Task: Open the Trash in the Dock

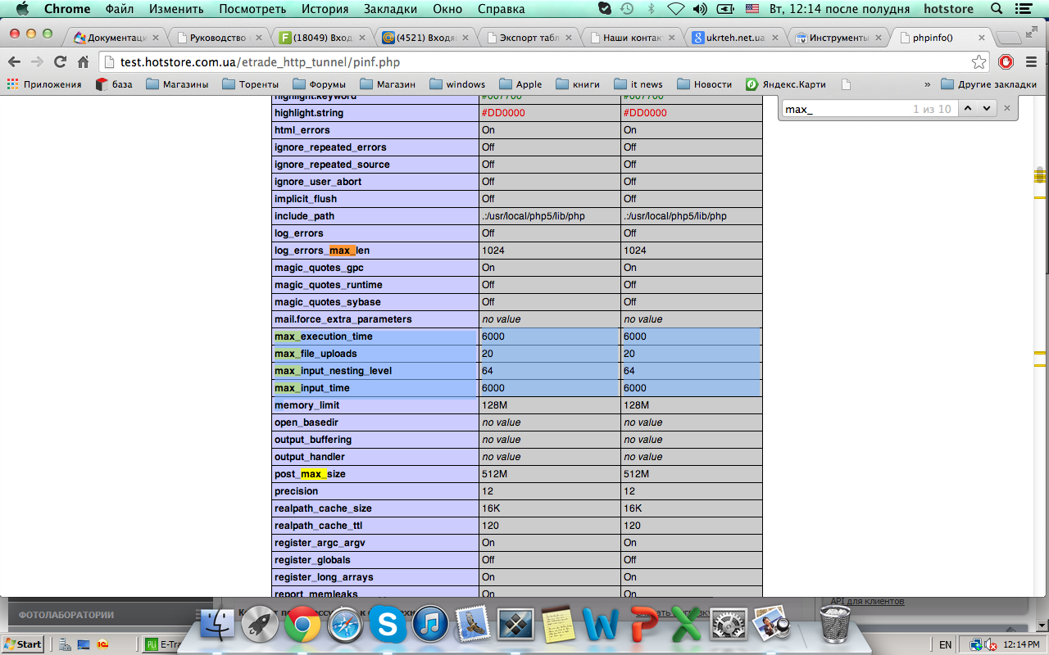Action: [x=834, y=626]
